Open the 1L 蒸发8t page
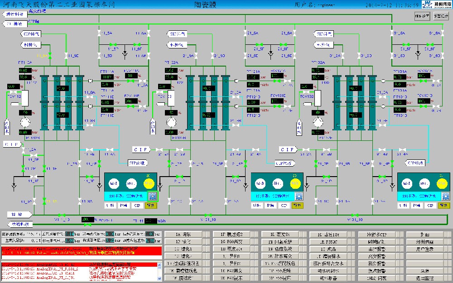Screen dimensions: 453x283 tap(280, 234)
